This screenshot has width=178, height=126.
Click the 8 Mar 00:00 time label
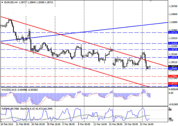pyautogui.click(x=84, y=124)
